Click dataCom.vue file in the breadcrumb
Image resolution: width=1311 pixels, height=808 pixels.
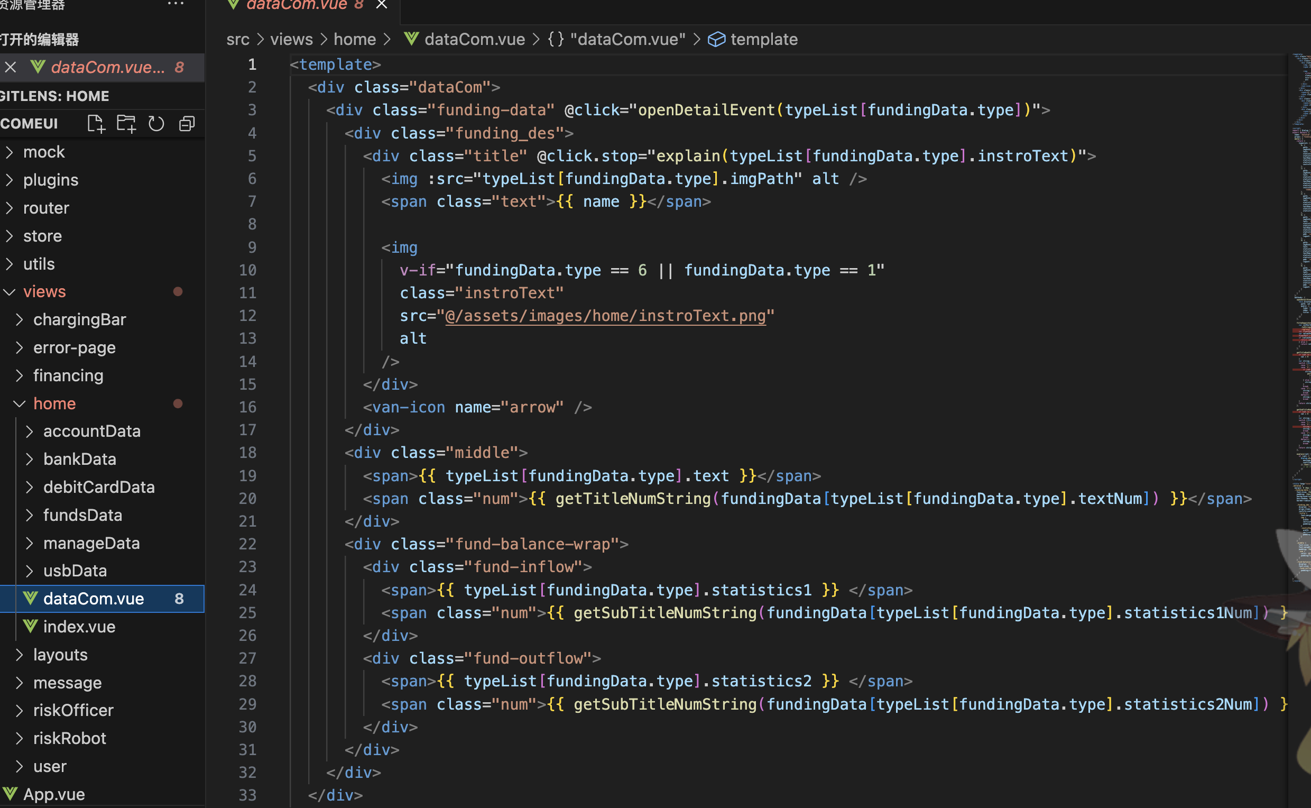pos(474,40)
